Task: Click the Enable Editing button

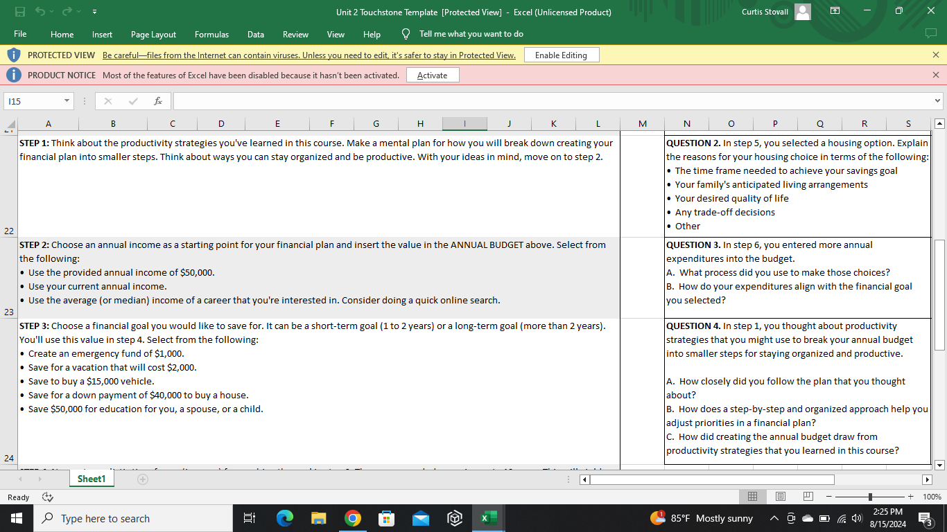Action: point(562,54)
